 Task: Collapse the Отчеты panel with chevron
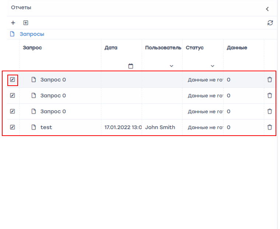267,9
